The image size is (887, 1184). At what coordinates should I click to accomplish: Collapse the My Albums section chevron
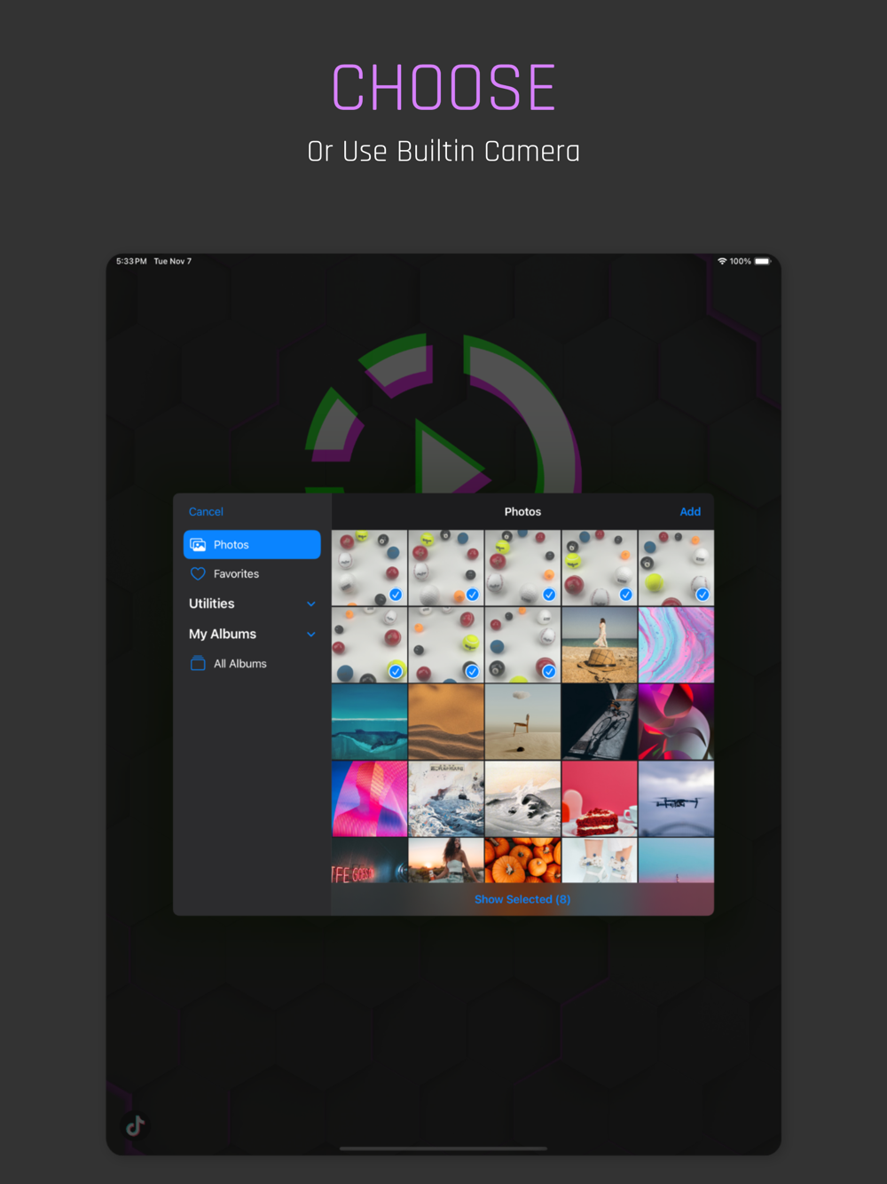coord(311,635)
